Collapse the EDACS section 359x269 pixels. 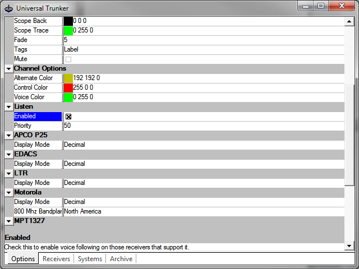8,155
